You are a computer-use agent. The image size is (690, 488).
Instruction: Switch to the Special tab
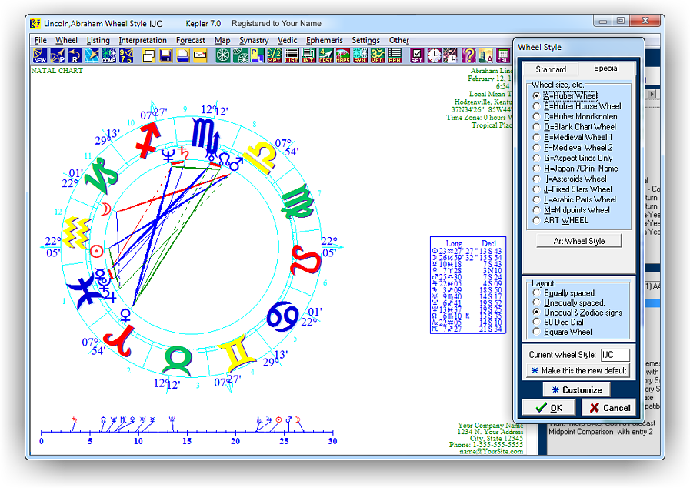(x=606, y=69)
